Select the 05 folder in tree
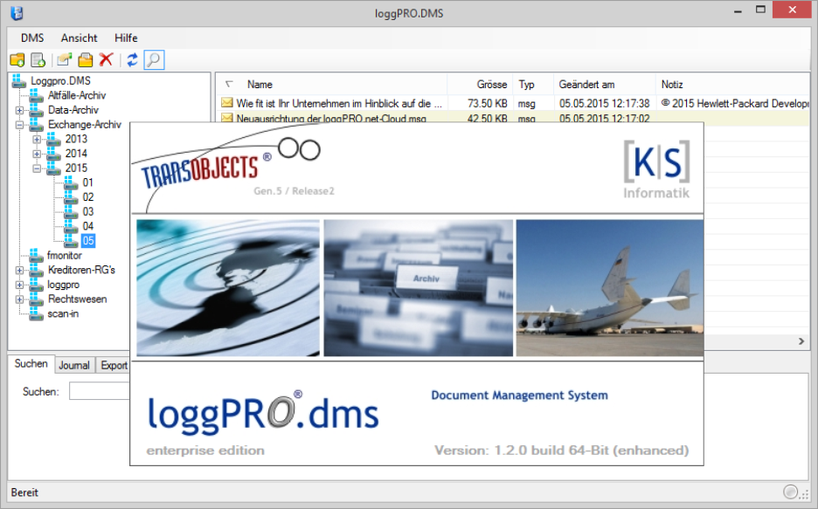 click(x=88, y=241)
